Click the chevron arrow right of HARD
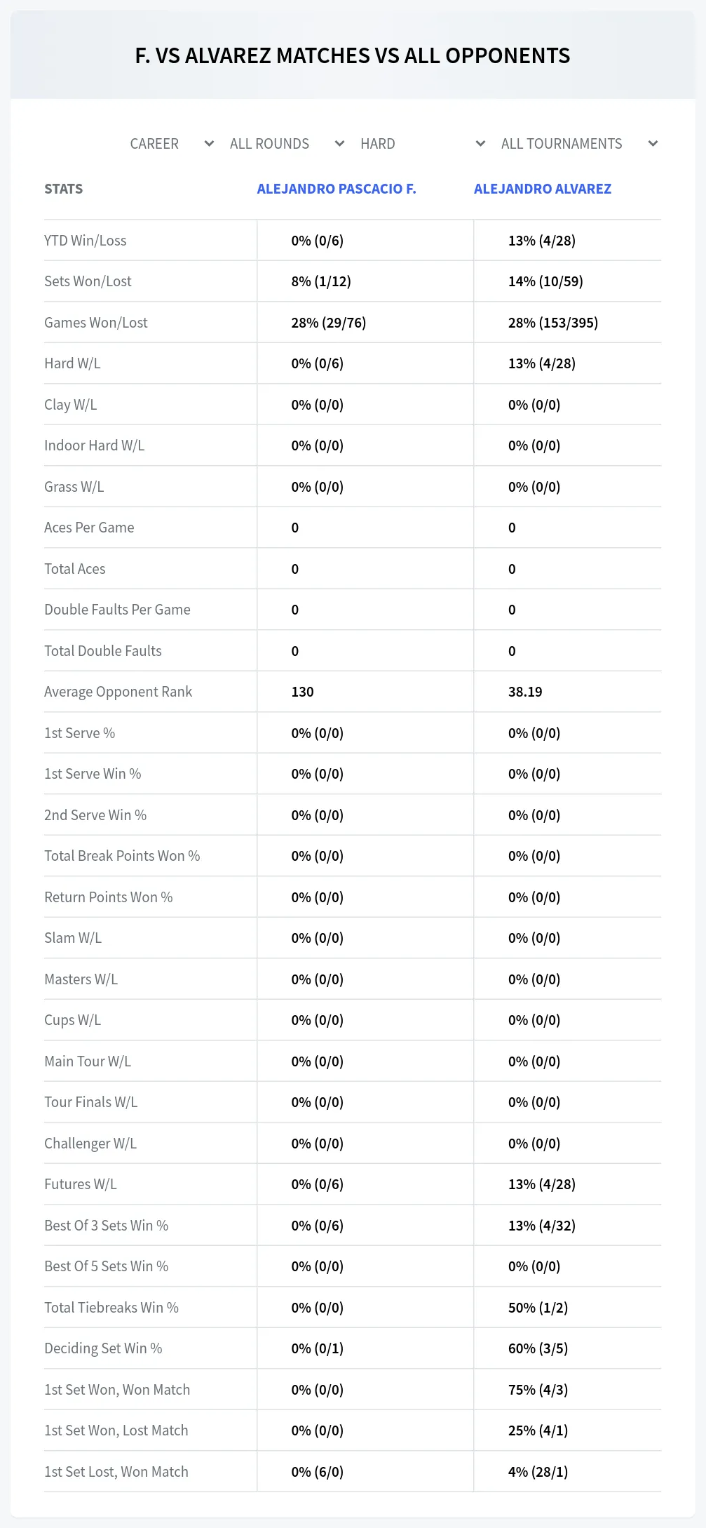 (481, 144)
